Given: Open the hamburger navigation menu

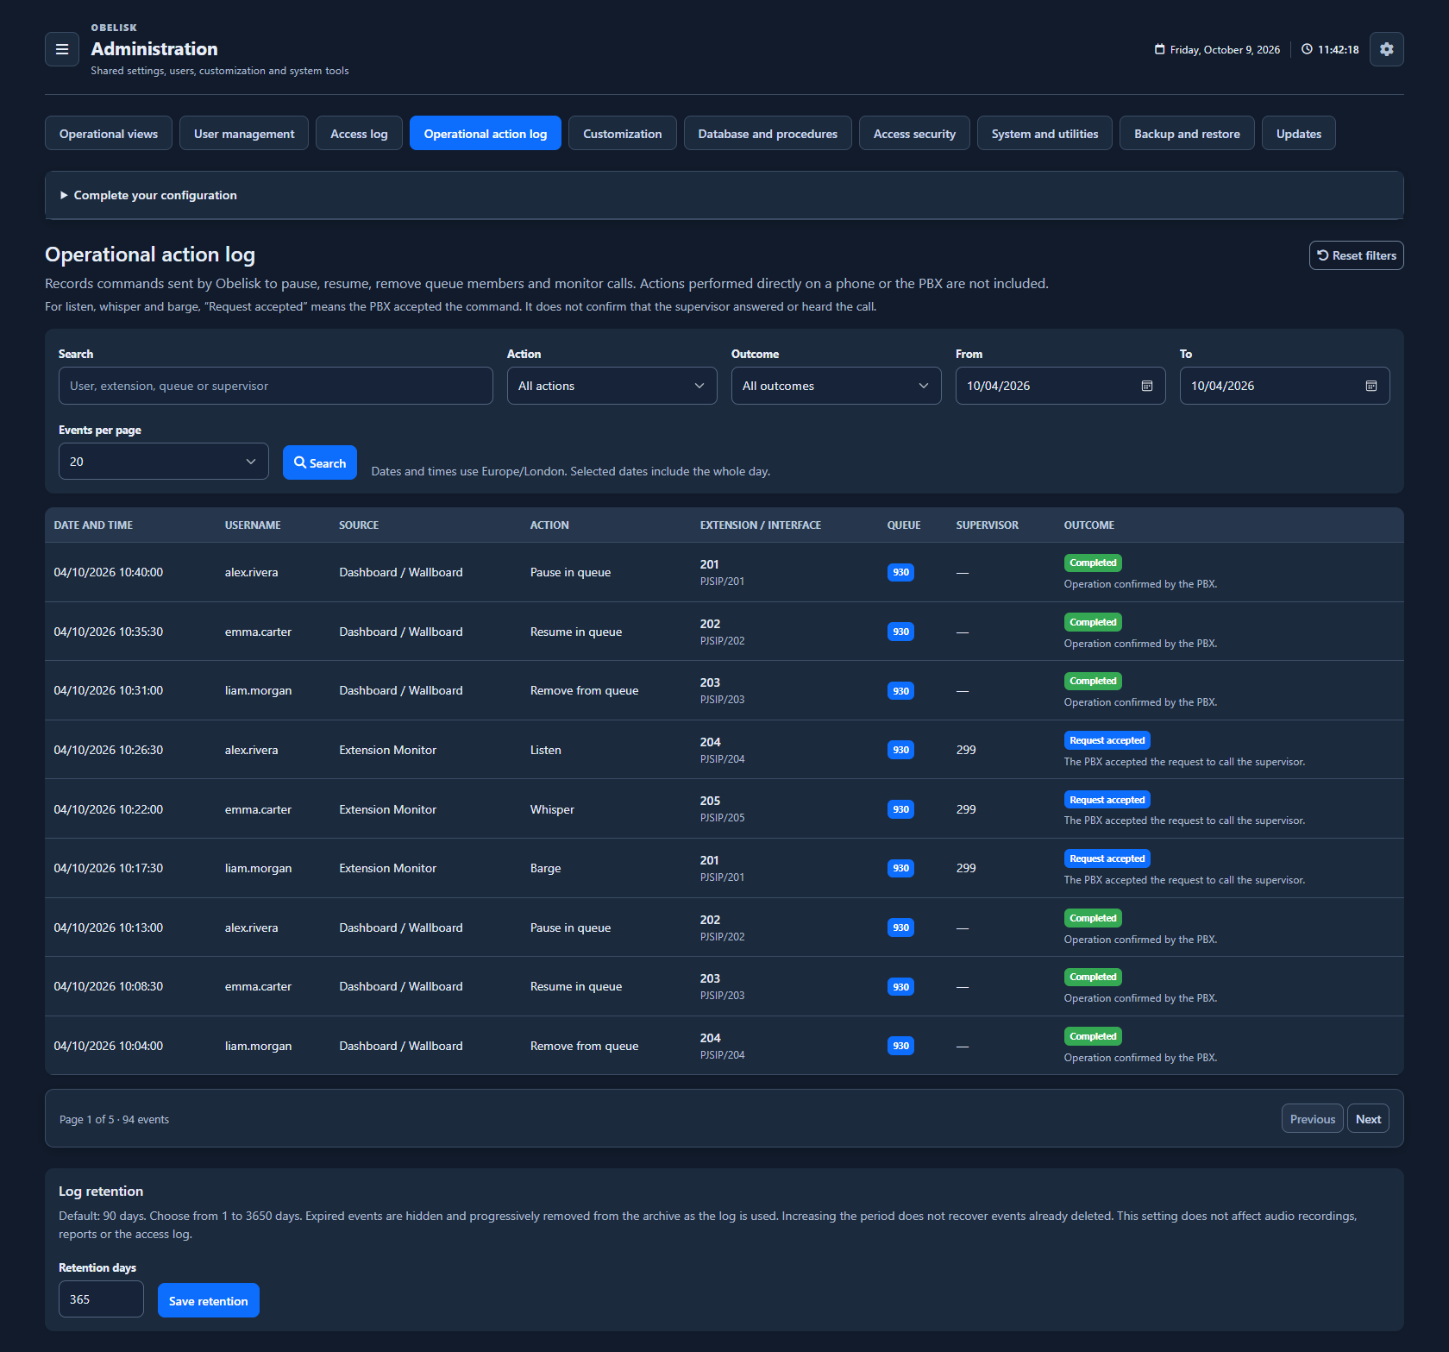Looking at the screenshot, I should [62, 49].
